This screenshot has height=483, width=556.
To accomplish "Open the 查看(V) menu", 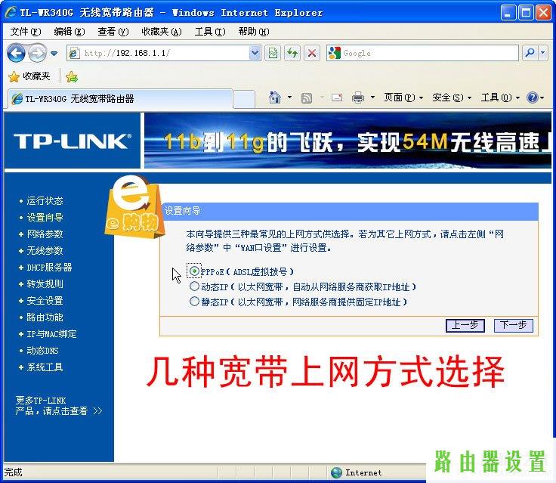I will click(113, 32).
